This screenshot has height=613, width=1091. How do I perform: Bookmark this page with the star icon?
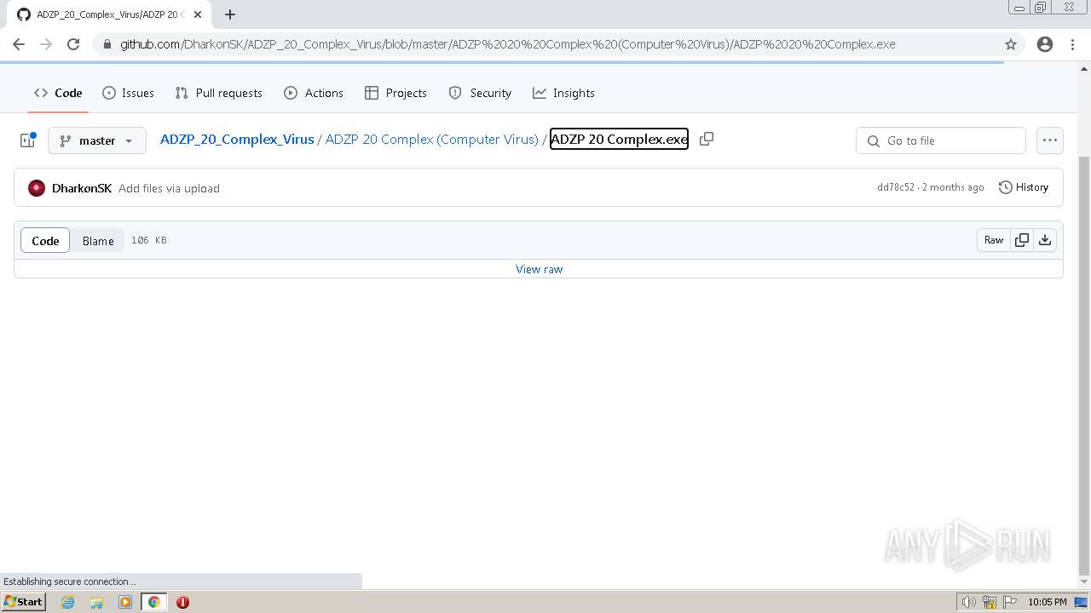(x=1011, y=44)
